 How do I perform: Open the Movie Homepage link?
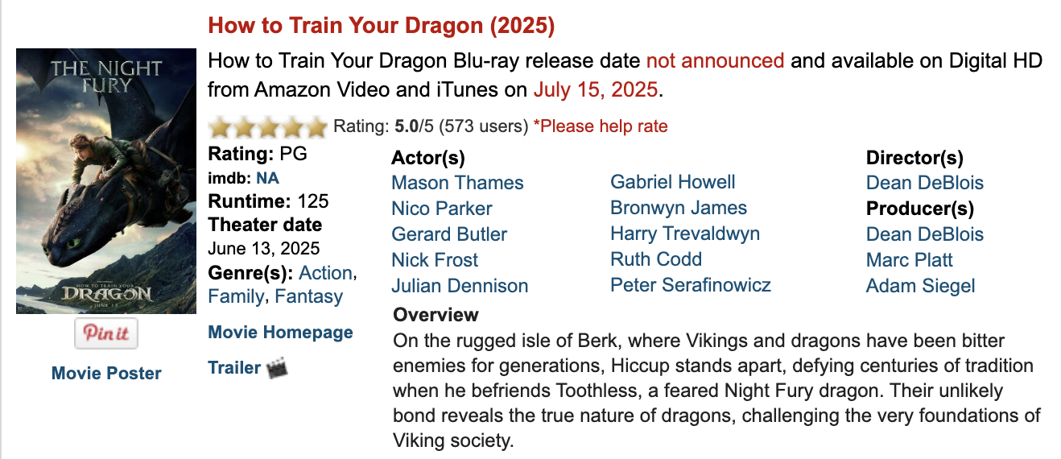pyautogui.click(x=280, y=333)
